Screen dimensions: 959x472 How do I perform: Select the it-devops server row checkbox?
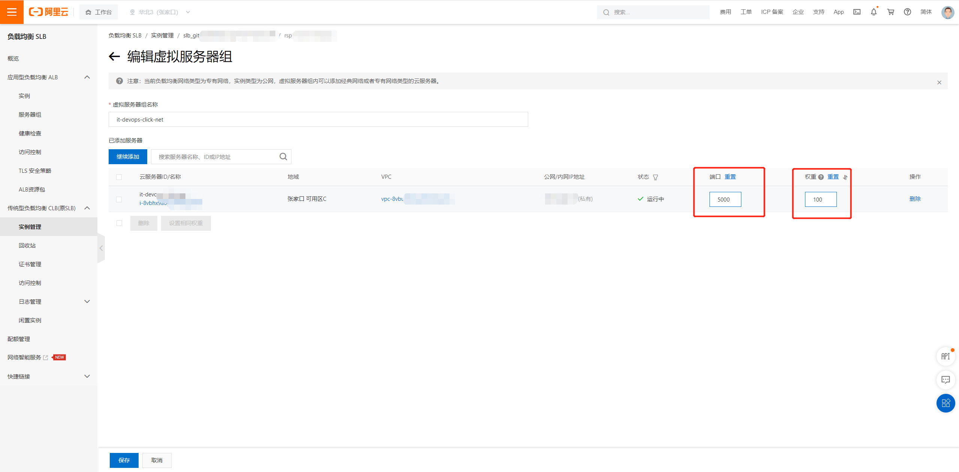(x=119, y=199)
